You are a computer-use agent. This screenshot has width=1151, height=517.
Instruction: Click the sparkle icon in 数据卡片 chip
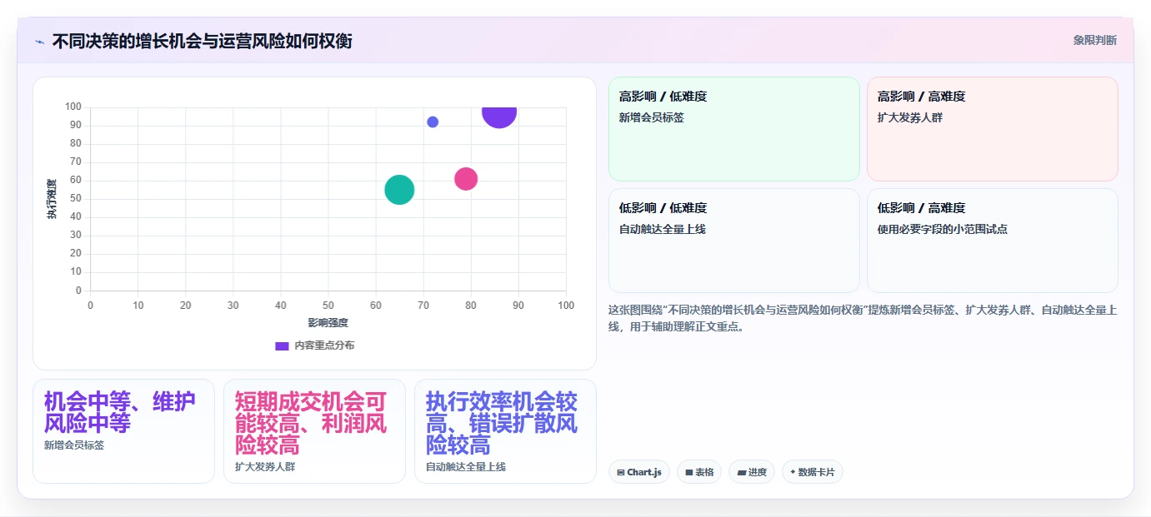click(x=793, y=472)
